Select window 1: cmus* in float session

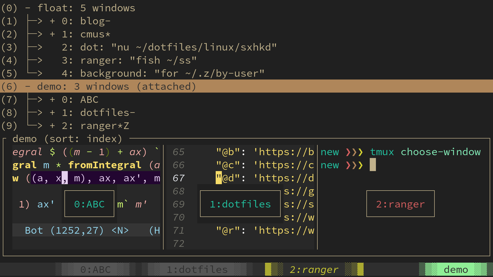(246, 34)
